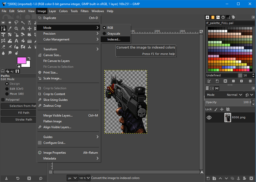Open the px unit dropdown
The width and height of the screenshot is (256, 182).
pyautogui.click(x=72, y=178)
